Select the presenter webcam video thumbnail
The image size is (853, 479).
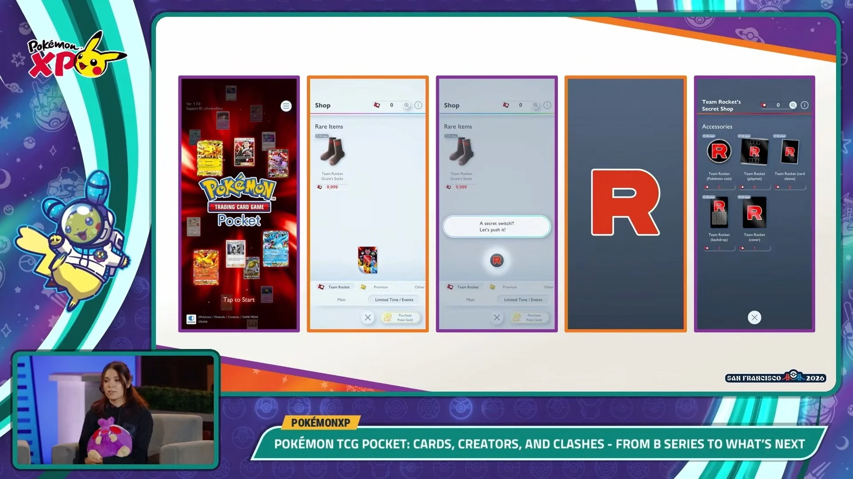116,409
